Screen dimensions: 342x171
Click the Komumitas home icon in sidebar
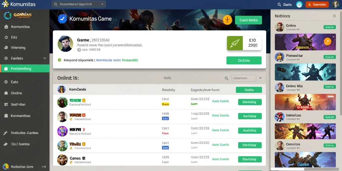pyautogui.click(x=6, y=27)
